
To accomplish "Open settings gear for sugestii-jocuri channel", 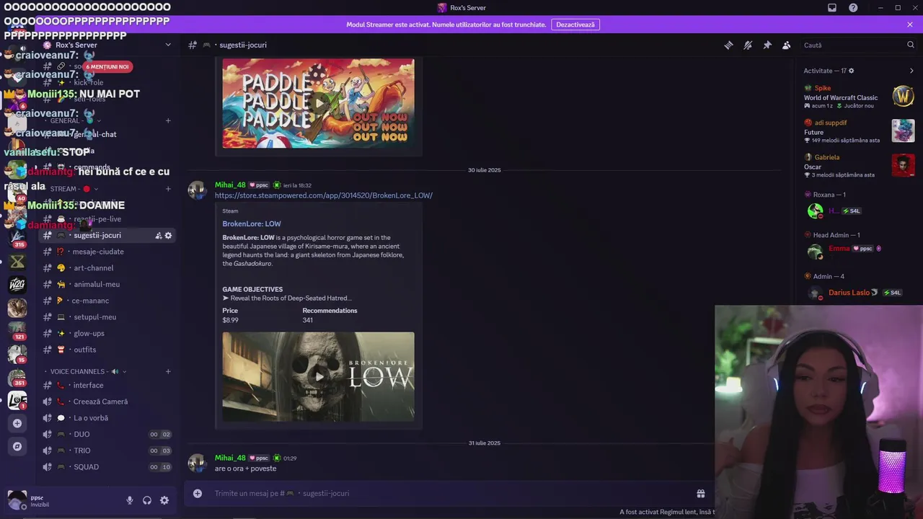I will click(169, 236).
